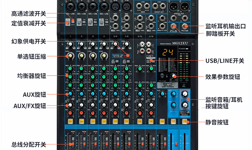Click channel 1 high-pass filter switch
The image size is (252, 150).
(73, 20)
